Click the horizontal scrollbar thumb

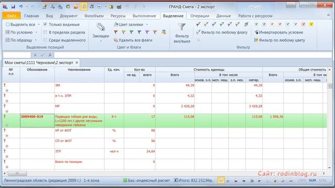click(x=17, y=173)
